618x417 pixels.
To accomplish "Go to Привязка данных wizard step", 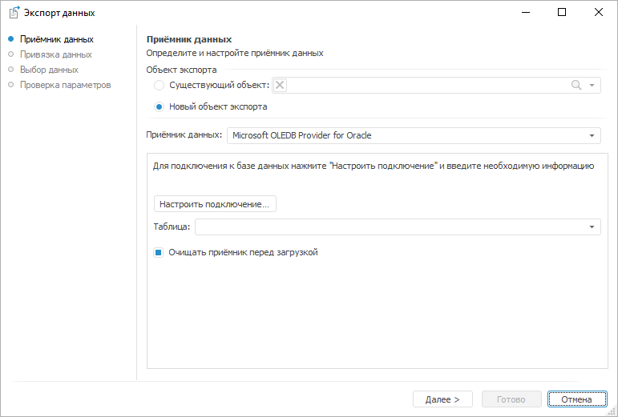I will [55, 54].
